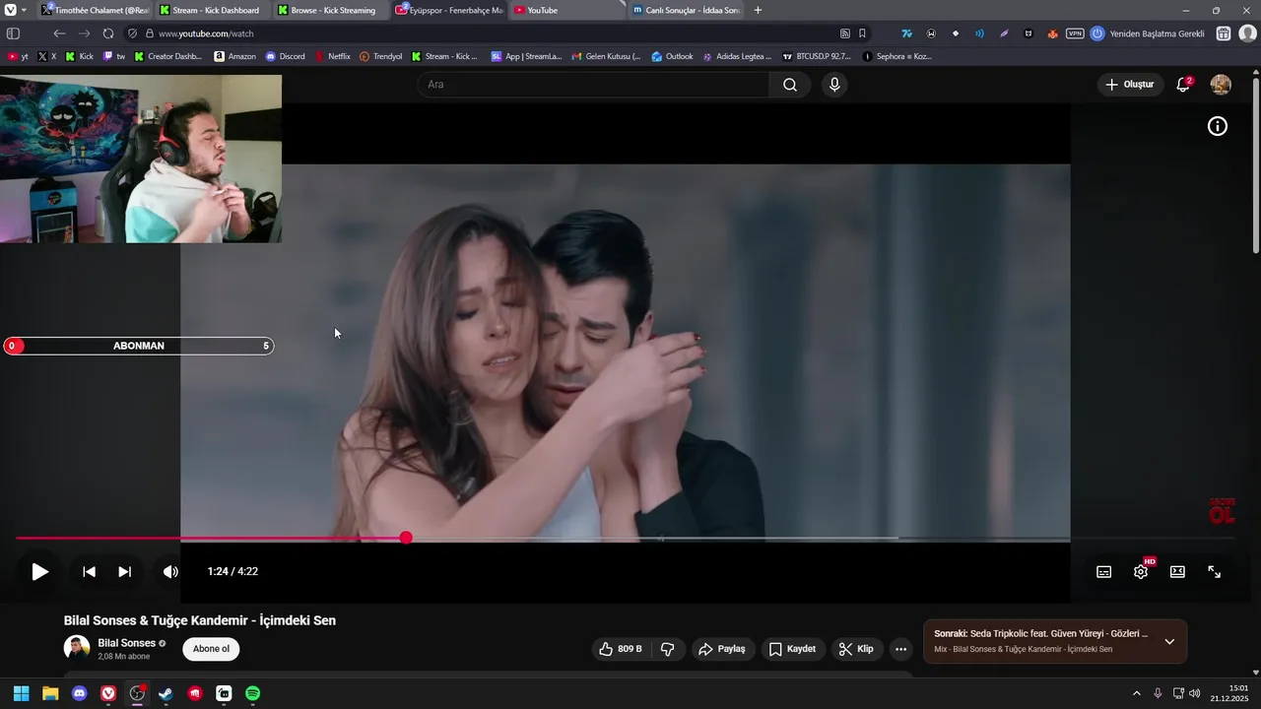Open more actions three-dot menu

tap(900, 649)
